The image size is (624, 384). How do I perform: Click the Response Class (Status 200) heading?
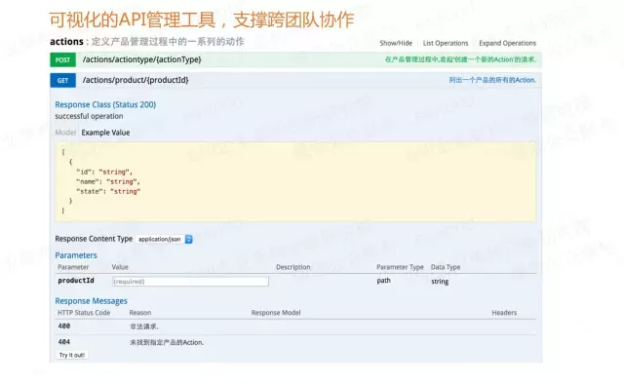pos(105,104)
